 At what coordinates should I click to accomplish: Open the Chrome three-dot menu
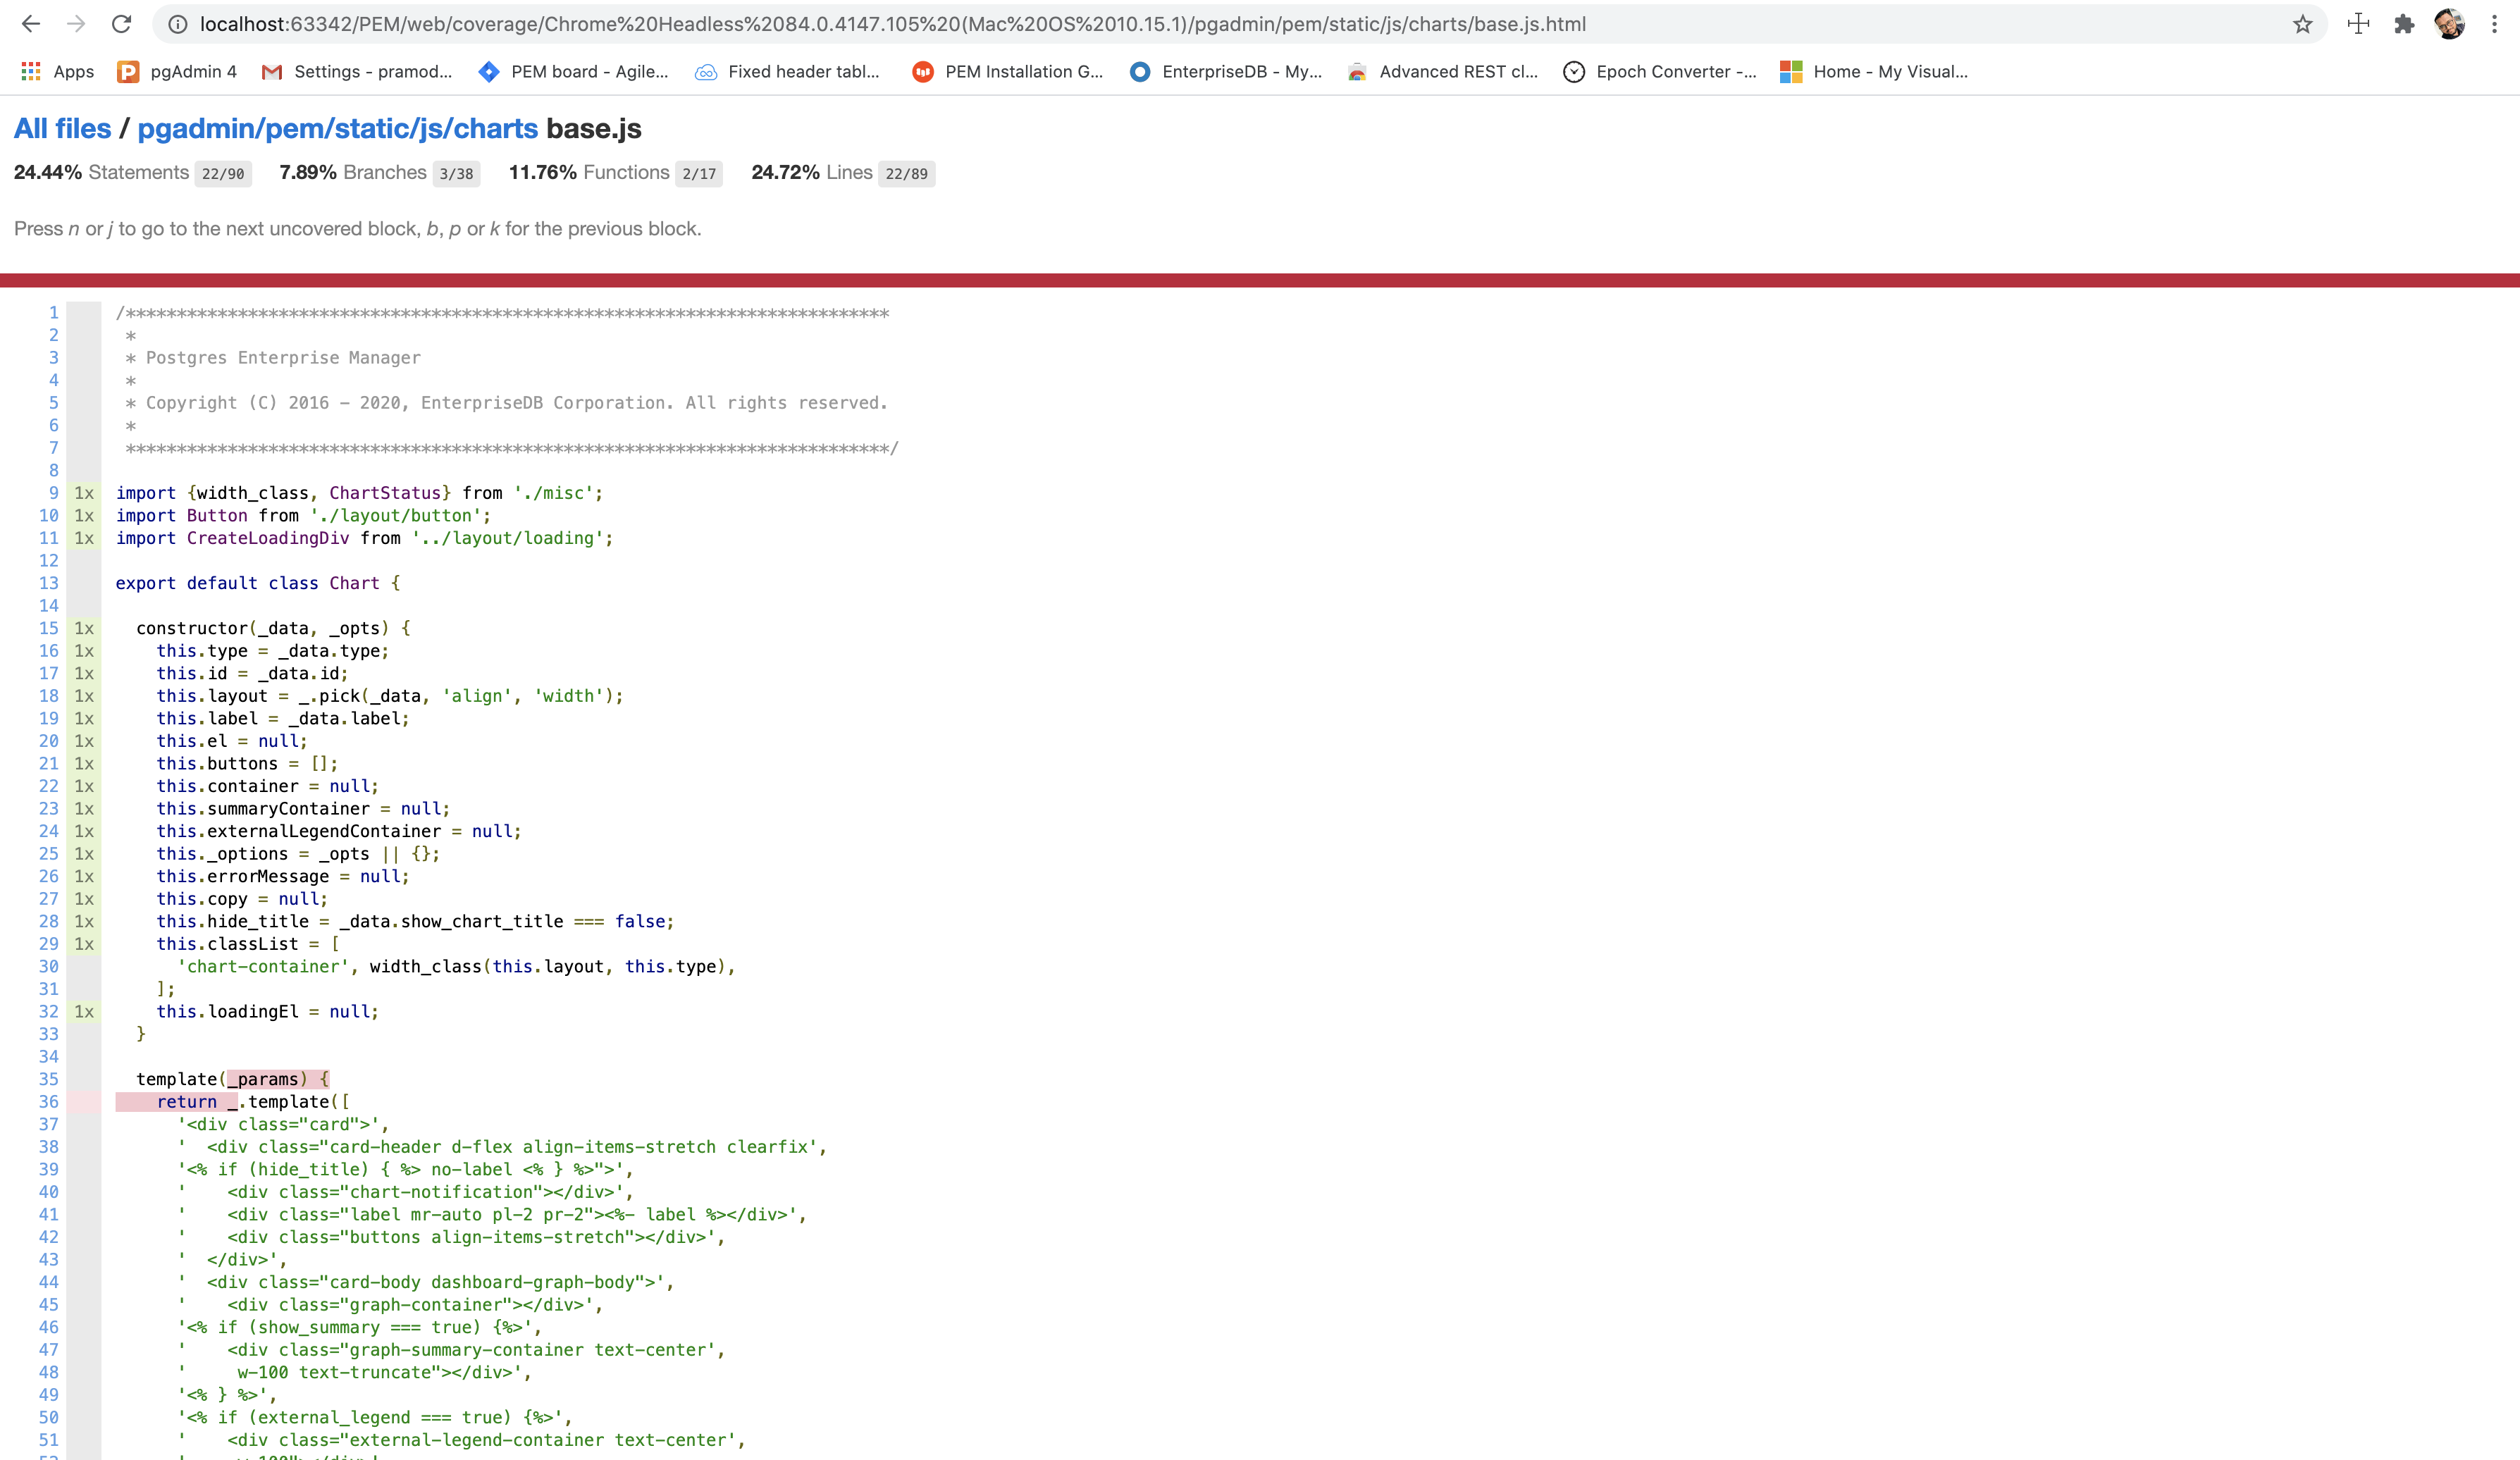tap(2494, 24)
